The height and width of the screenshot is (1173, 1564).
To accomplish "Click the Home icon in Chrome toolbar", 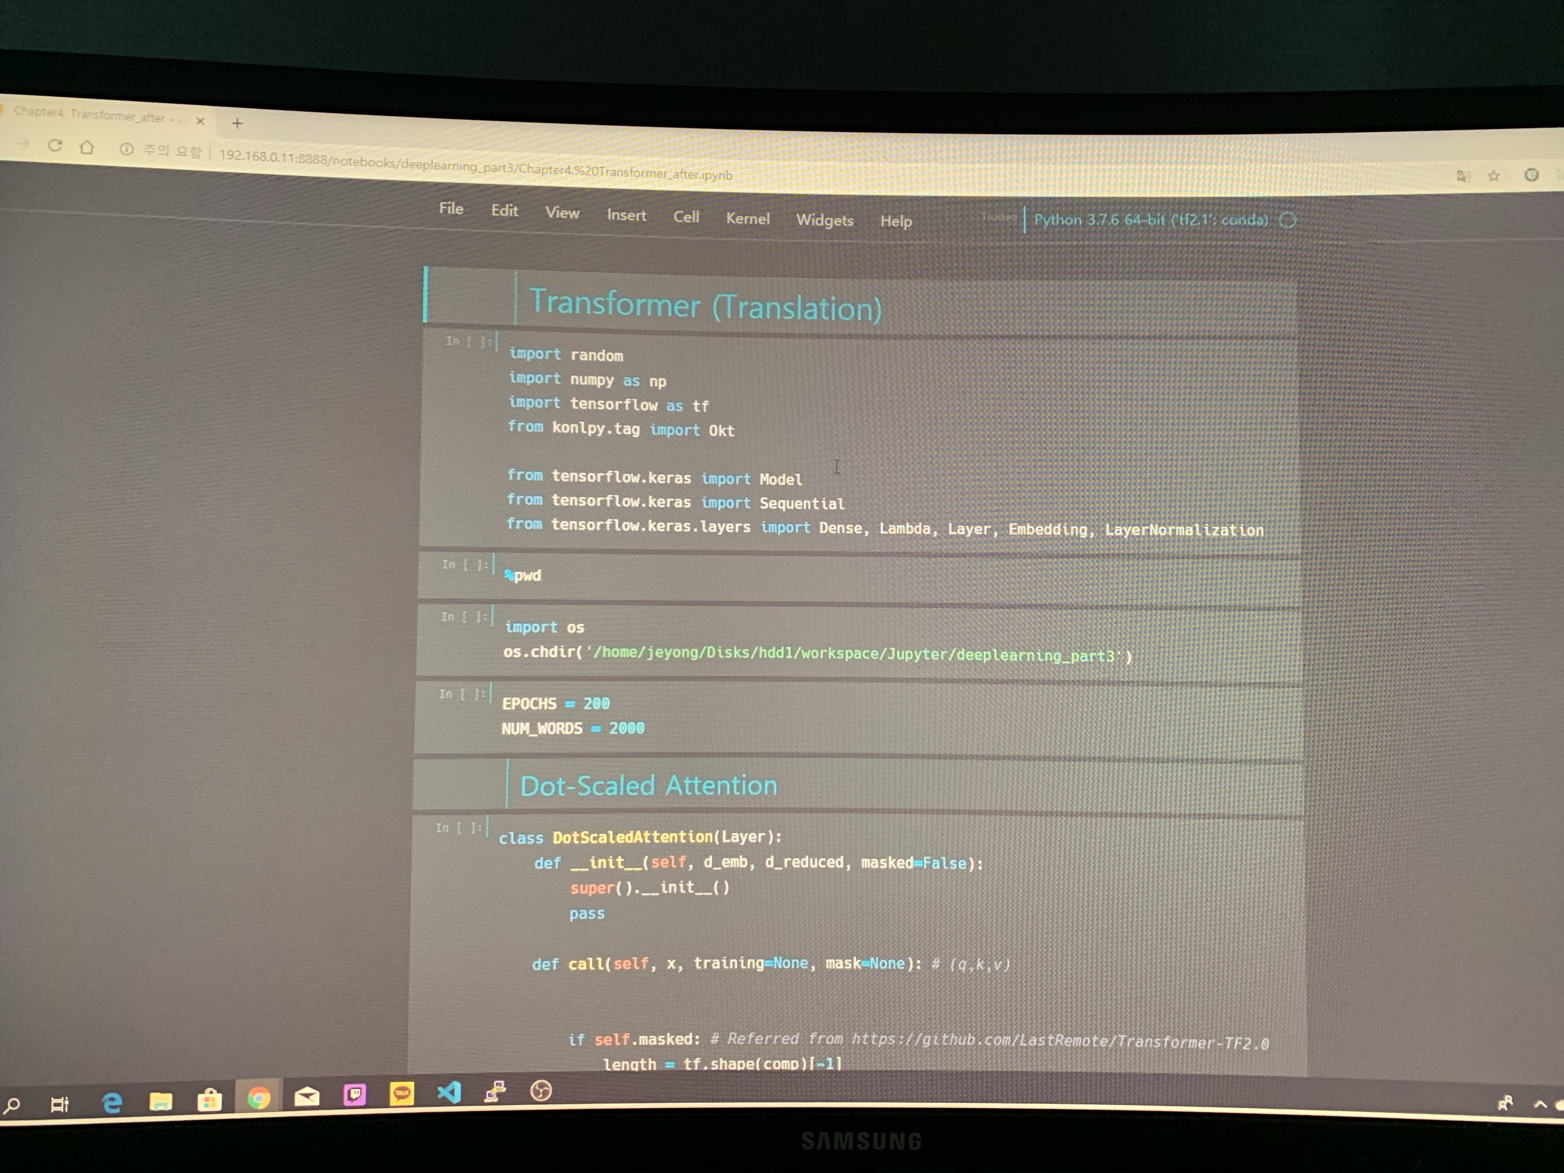I will tap(86, 147).
